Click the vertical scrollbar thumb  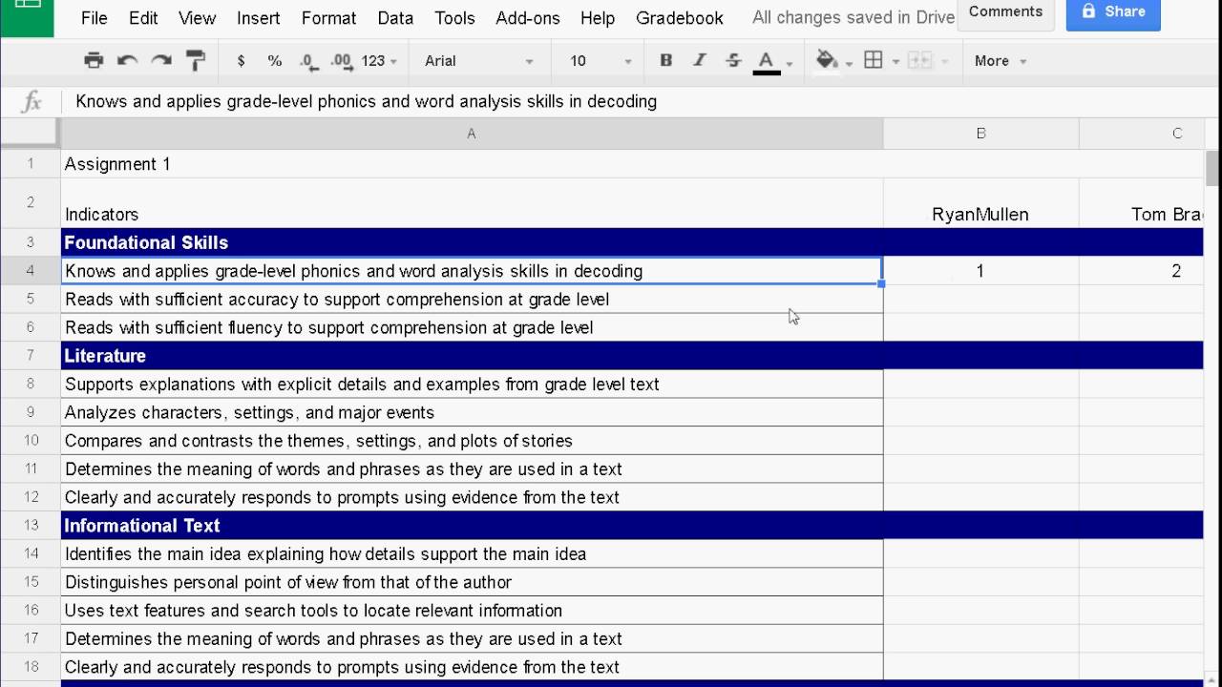coord(1213,169)
